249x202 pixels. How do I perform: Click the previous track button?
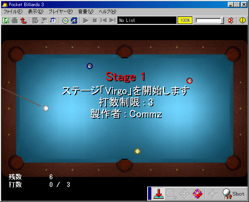104,20
